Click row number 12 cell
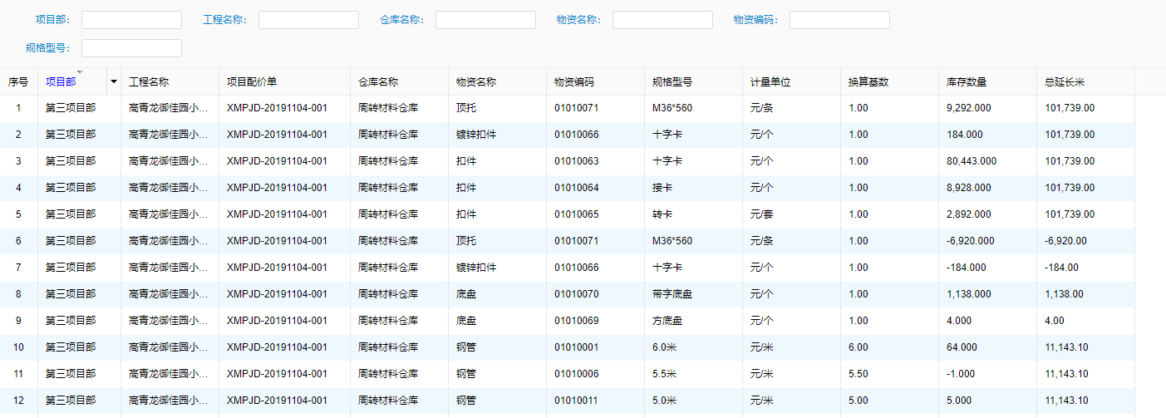The height and width of the screenshot is (418, 1166). click(18, 401)
